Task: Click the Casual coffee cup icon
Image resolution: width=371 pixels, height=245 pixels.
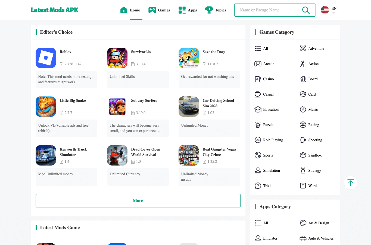Action: (x=258, y=94)
